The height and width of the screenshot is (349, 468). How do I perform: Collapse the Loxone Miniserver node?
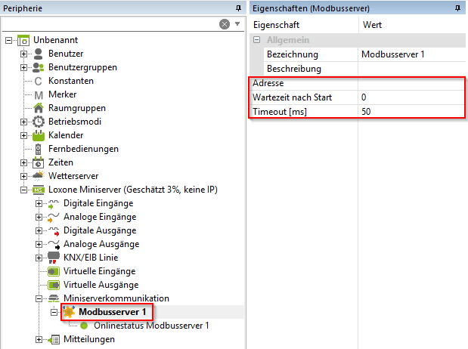[x=23, y=190]
